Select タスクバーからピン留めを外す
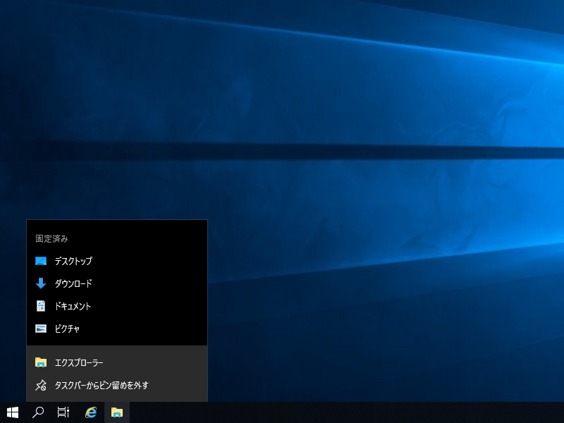This screenshot has width=564, height=423. point(117,385)
